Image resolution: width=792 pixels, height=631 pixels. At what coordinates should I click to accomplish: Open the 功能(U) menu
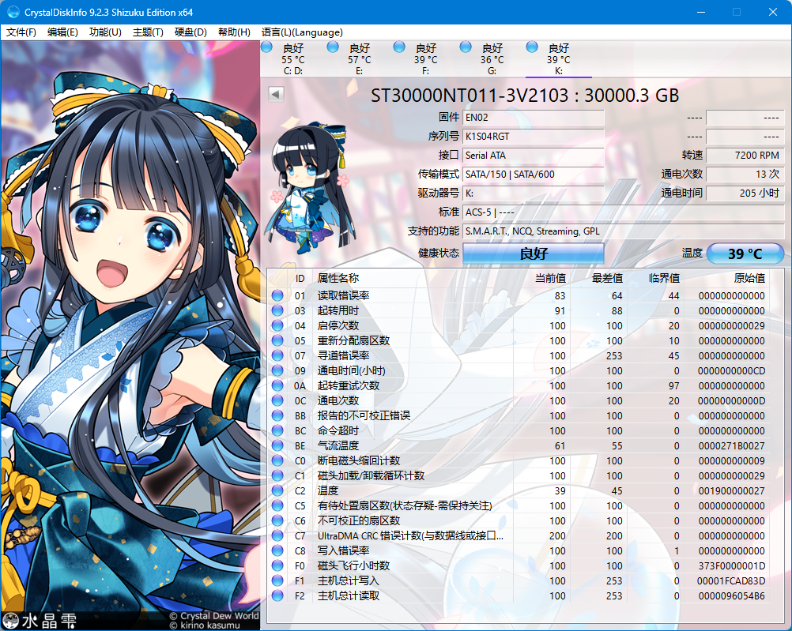click(106, 32)
